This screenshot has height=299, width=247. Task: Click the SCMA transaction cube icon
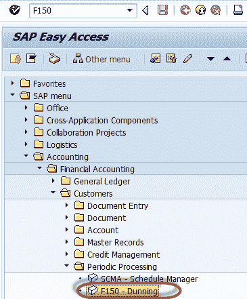pos(93,278)
